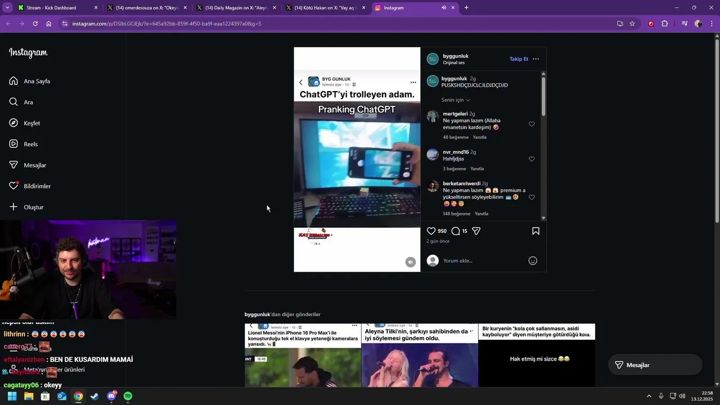Open the kurye kola post thumbnail
Viewport: 720px width, 405px height.
[537, 355]
